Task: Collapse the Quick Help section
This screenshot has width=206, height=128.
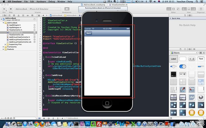Action: tap(171, 18)
